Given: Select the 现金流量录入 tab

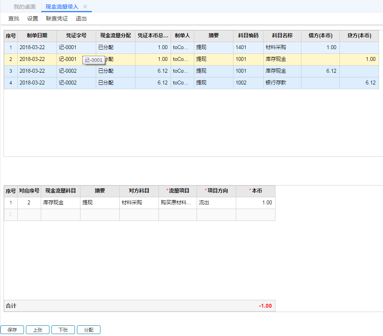Looking at the screenshot, I should (62, 7).
